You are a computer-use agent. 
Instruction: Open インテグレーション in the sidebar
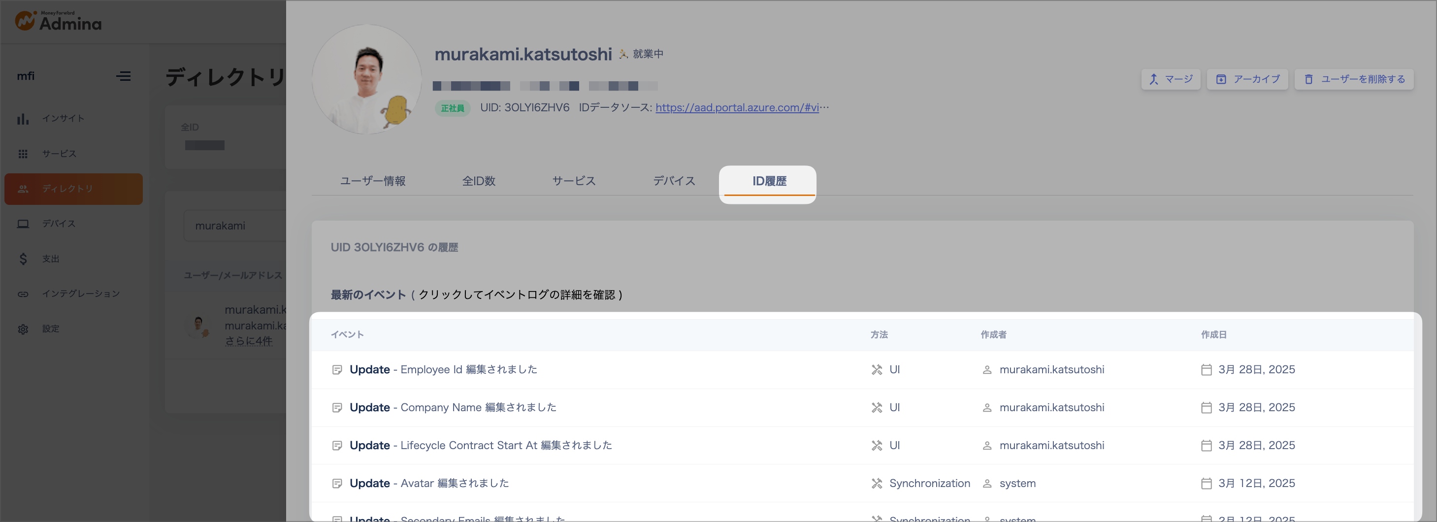pos(73,294)
